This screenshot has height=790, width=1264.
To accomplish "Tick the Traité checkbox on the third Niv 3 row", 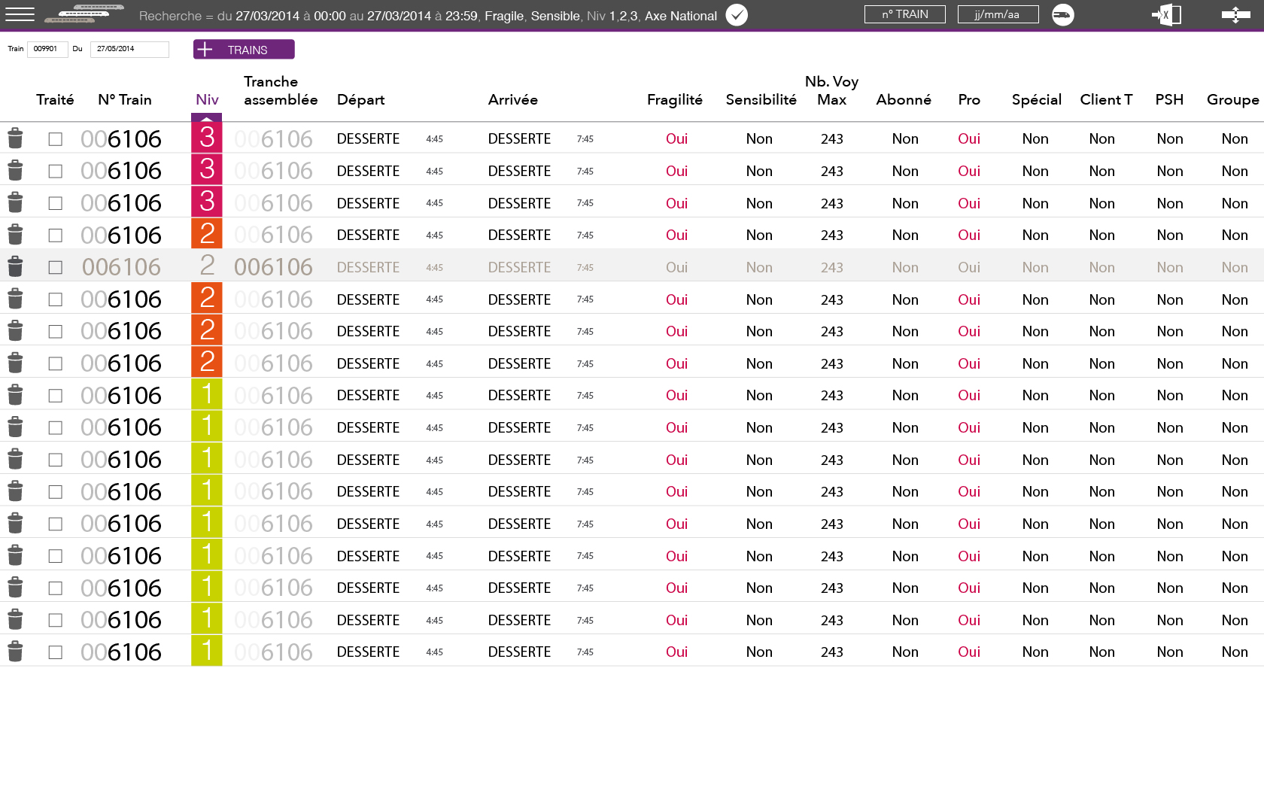I will [55, 203].
